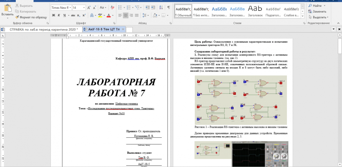This screenshot has width=342, height=167.
Task: Click the bulleted list icon
Action: [x=120, y=8]
